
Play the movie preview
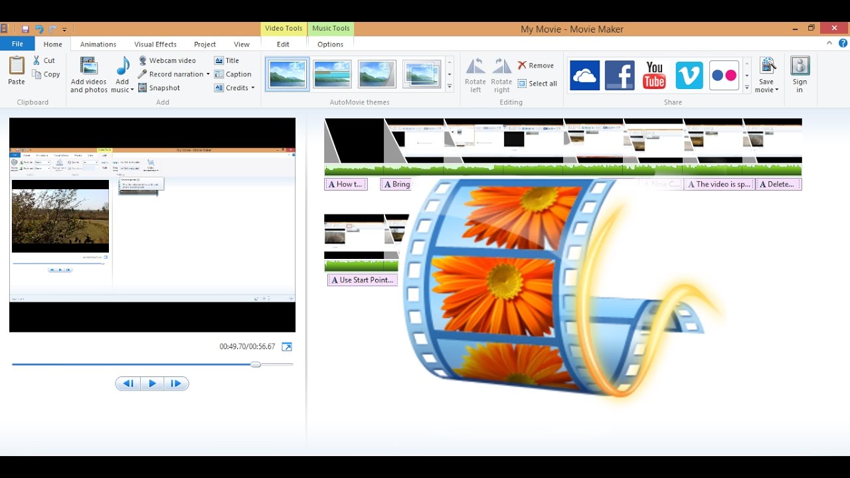(x=152, y=383)
